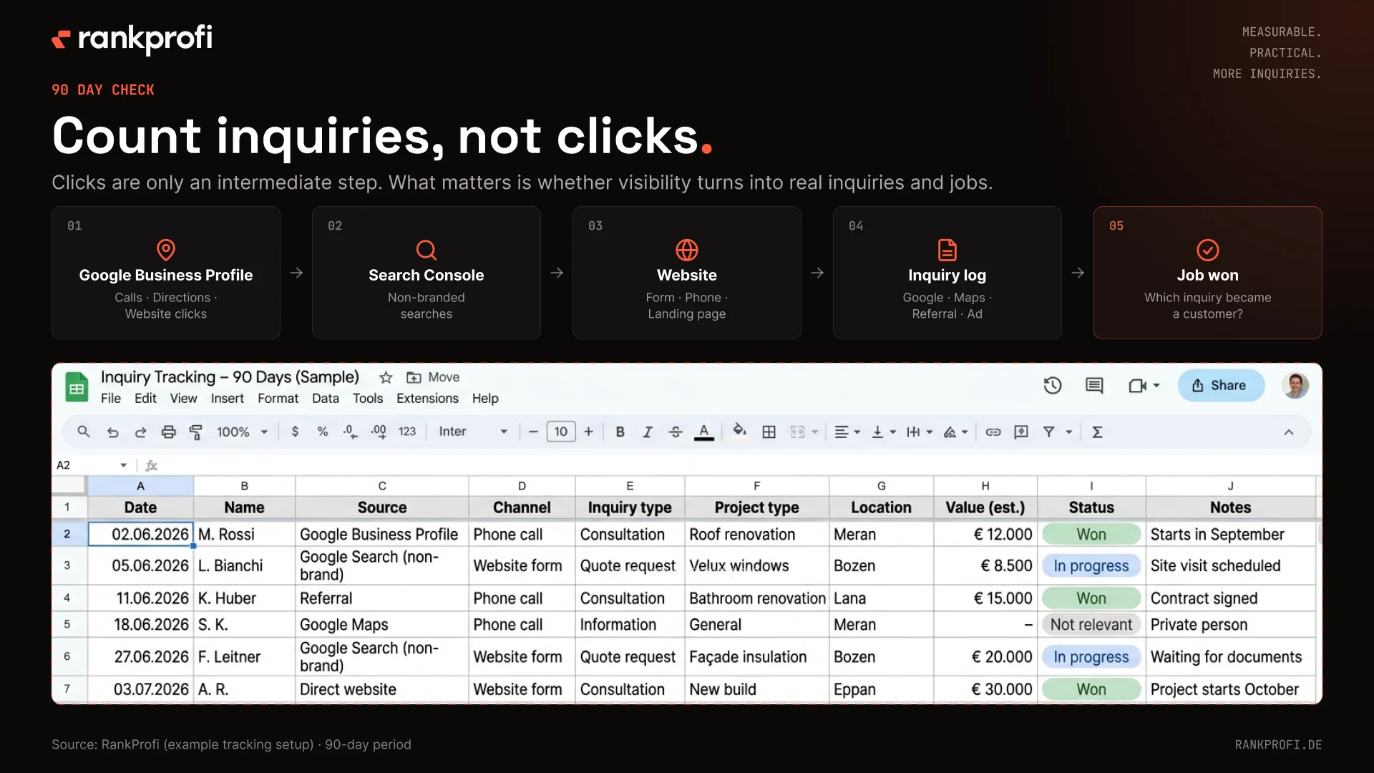The height and width of the screenshot is (773, 1374).
Task: Click the Won status for M. Rossi
Action: (1091, 535)
